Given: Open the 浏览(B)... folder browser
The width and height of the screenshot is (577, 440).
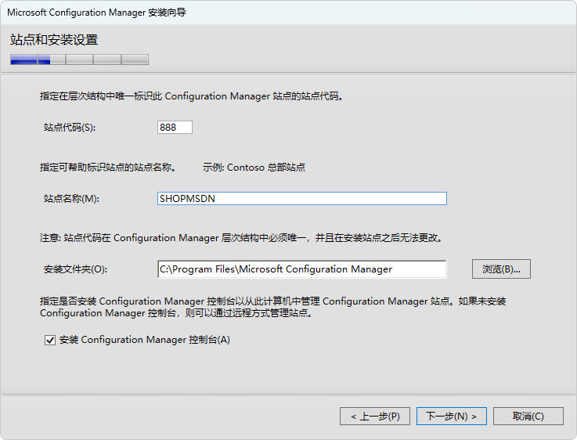Looking at the screenshot, I should coord(501,269).
